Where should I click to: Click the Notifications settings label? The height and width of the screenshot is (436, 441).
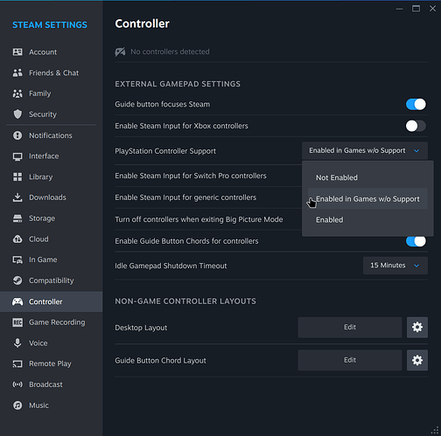[51, 135]
